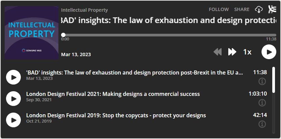Skip forward with double-right arrow icon
This screenshot has width=281, height=139.
point(232,52)
